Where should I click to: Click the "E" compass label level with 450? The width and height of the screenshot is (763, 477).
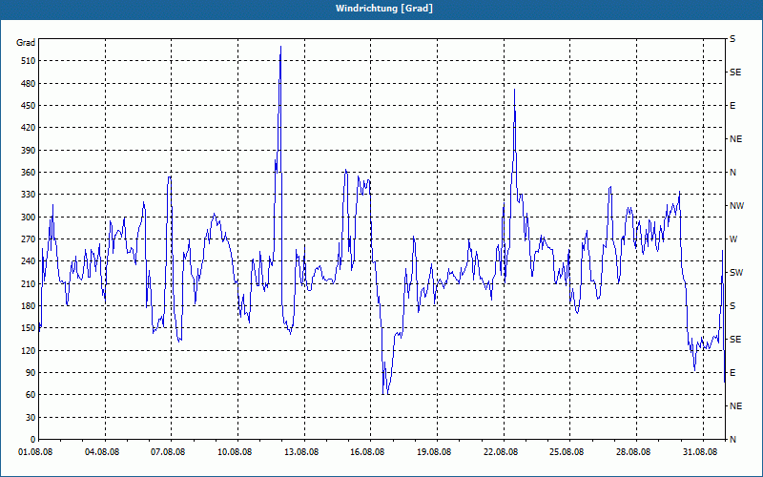click(732, 106)
